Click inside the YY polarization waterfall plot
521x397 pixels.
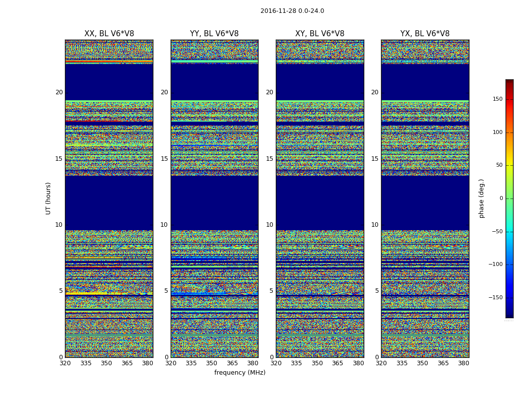[214, 198]
